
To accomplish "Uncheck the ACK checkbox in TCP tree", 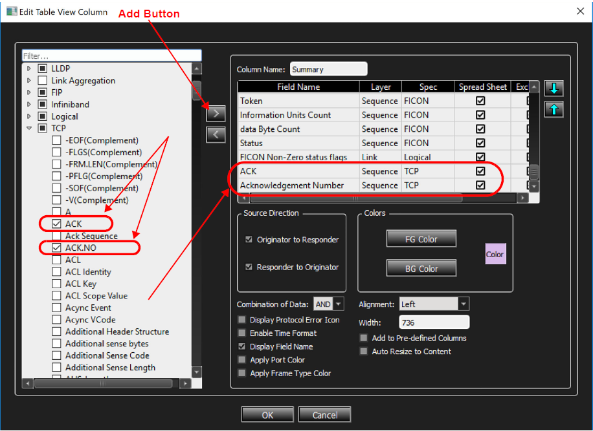I will coord(56,224).
